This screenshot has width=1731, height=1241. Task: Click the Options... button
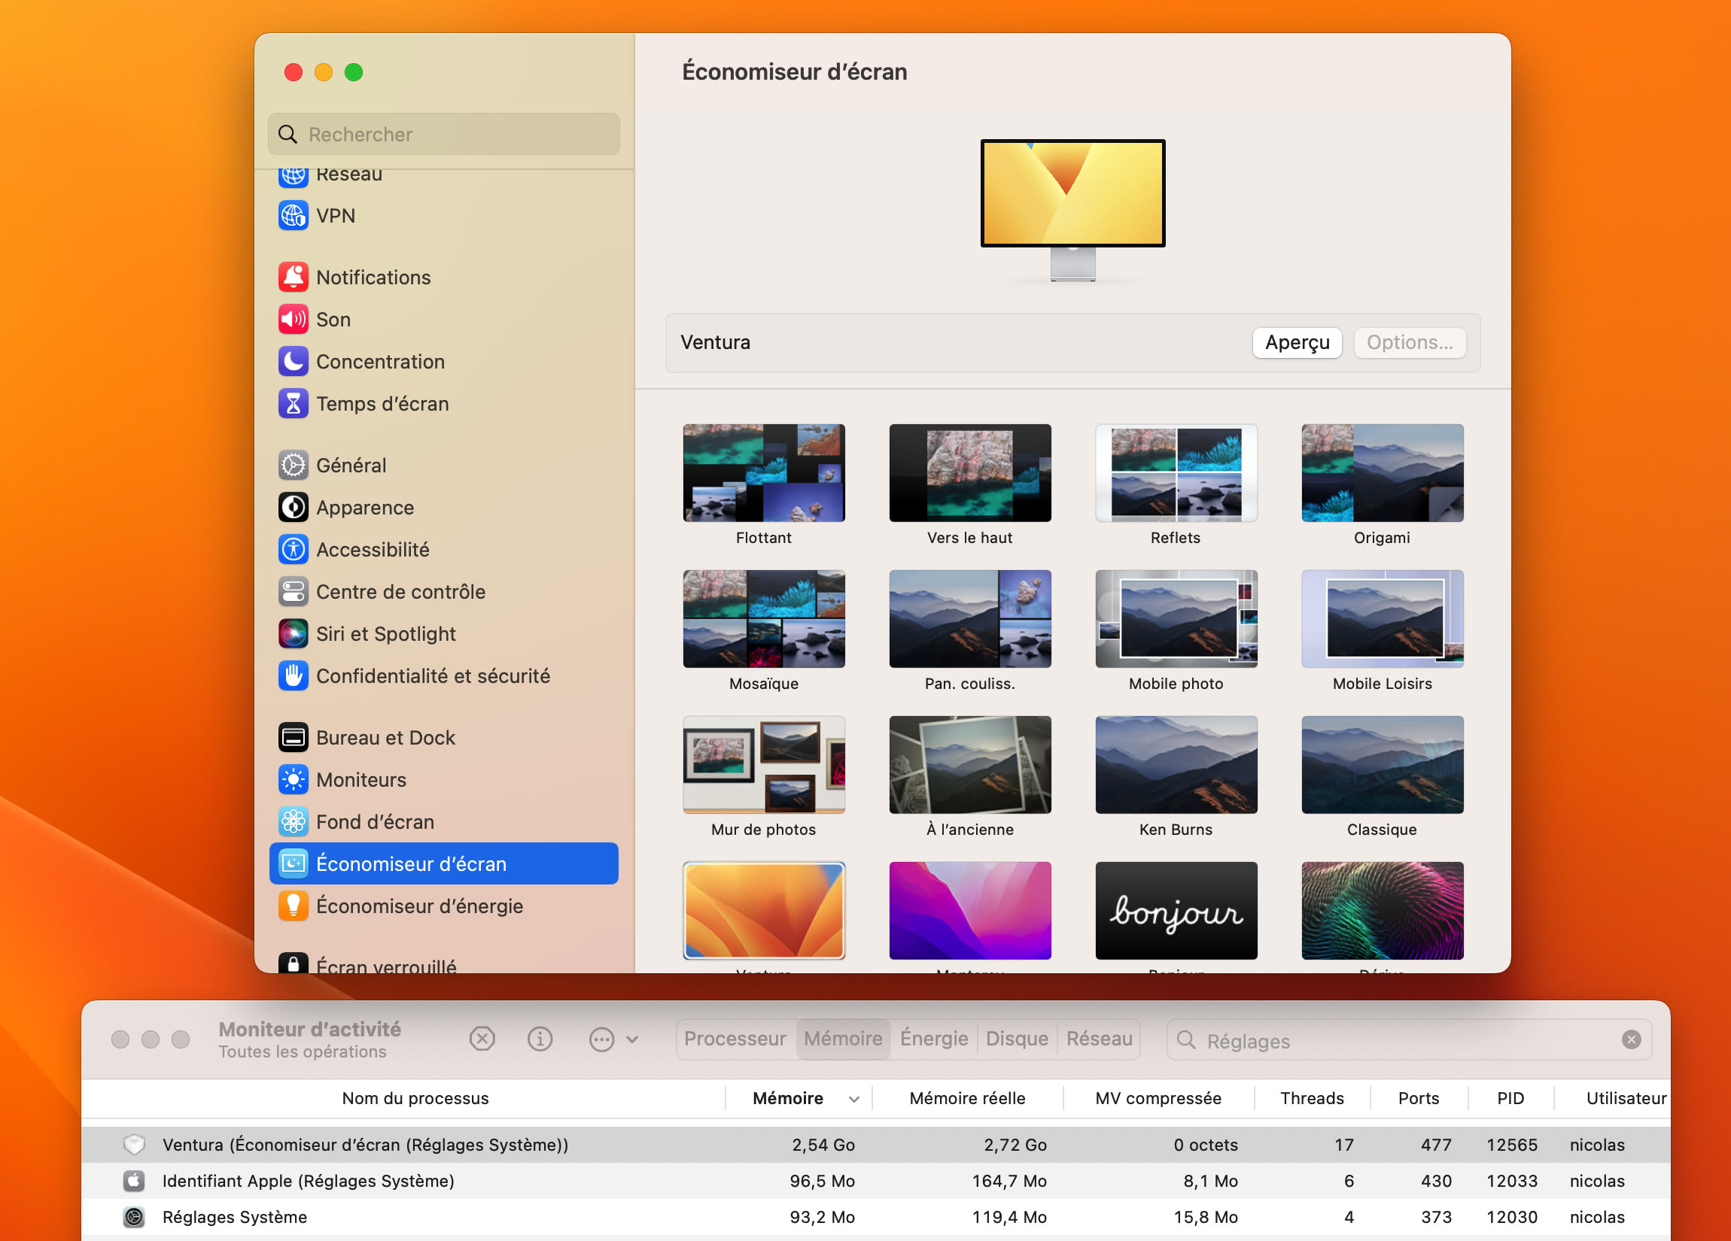point(1409,342)
